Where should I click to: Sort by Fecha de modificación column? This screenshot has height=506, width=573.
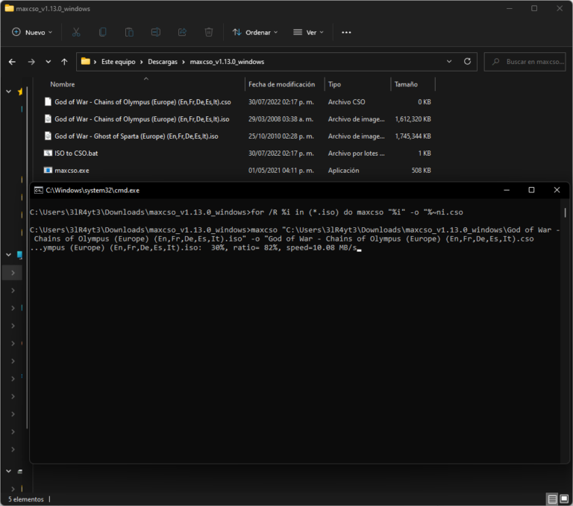281,84
